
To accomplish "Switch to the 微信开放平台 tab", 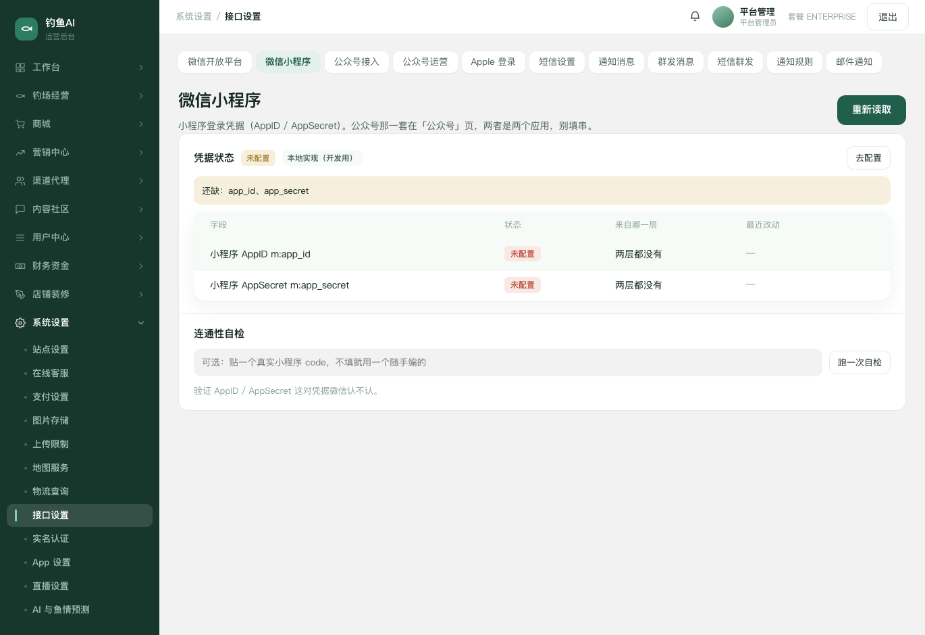I will (x=215, y=62).
